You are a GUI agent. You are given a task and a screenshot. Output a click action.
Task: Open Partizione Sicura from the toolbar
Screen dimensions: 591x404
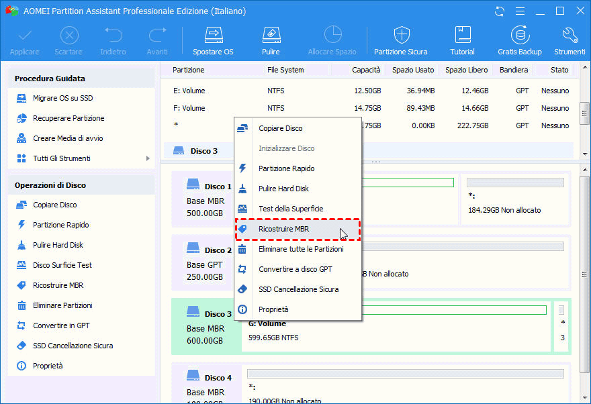point(401,41)
